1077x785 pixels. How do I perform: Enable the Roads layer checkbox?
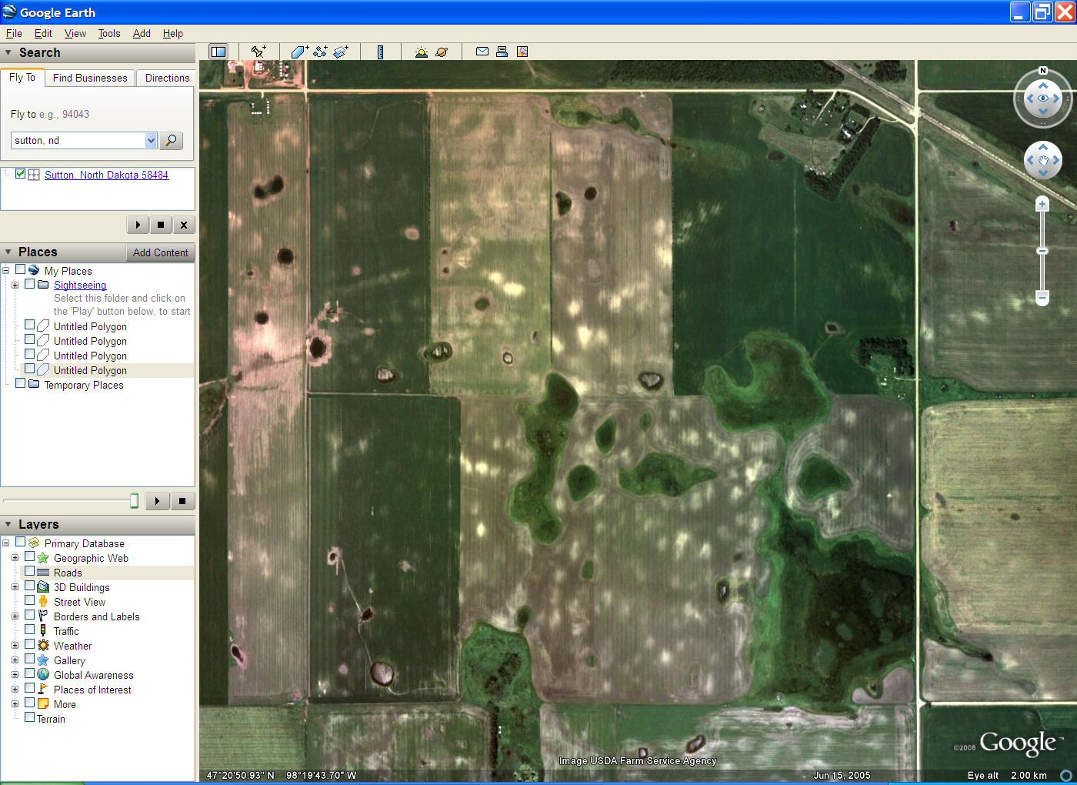pyautogui.click(x=30, y=572)
